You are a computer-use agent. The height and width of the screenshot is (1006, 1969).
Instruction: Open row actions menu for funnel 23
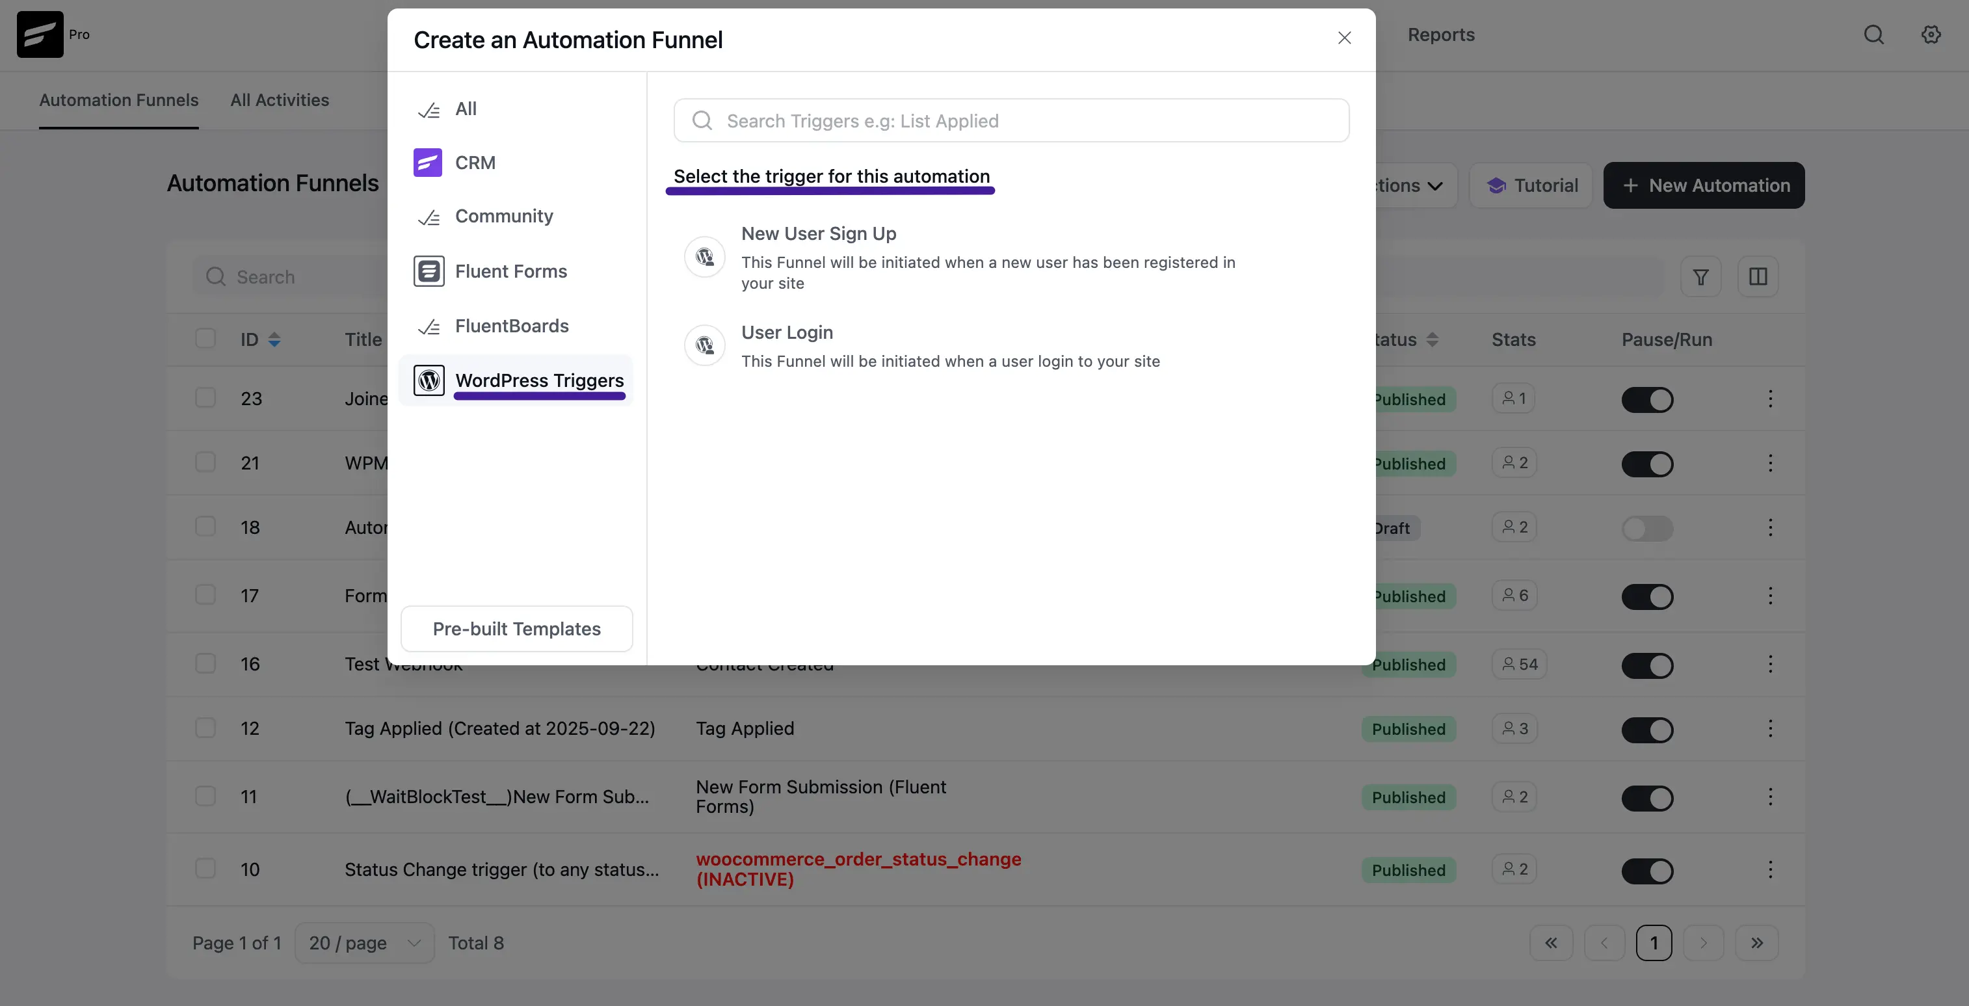(x=1770, y=398)
